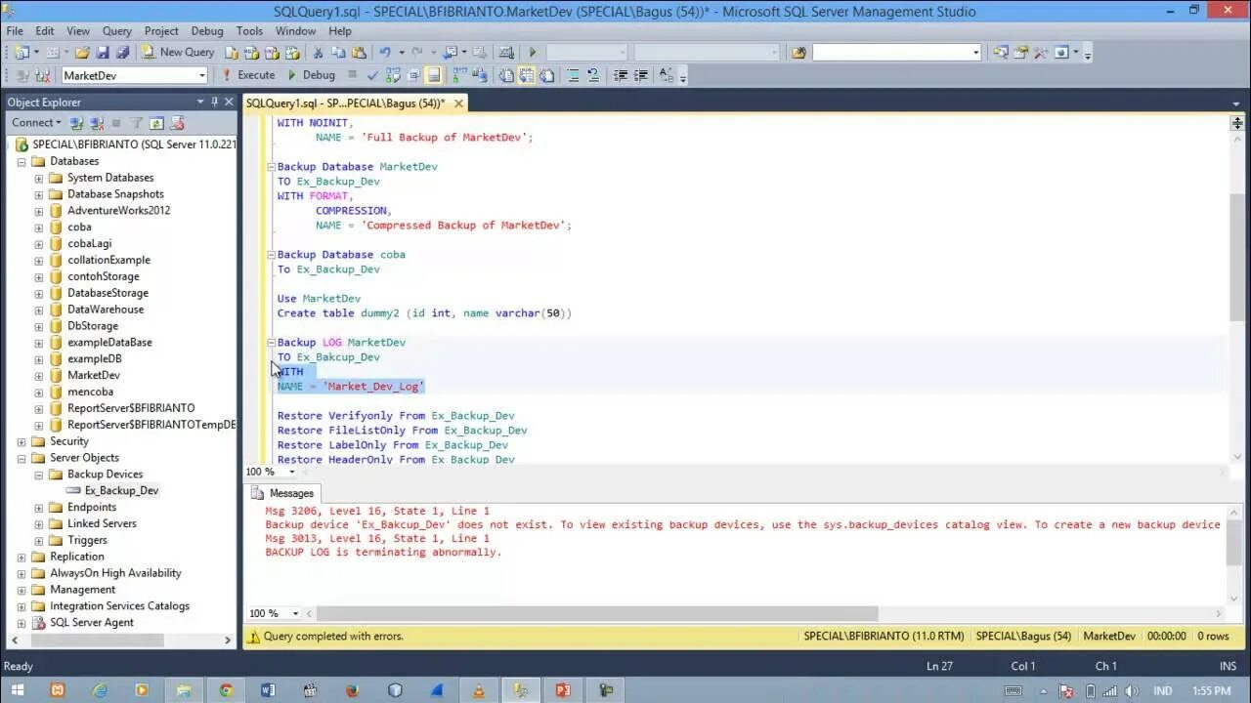The width and height of the screenshot is (1251, 703).
Task: Open the Tools menu
Action: (x=249, y=31)
